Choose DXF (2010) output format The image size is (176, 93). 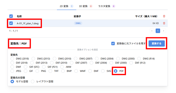(52, 63)
